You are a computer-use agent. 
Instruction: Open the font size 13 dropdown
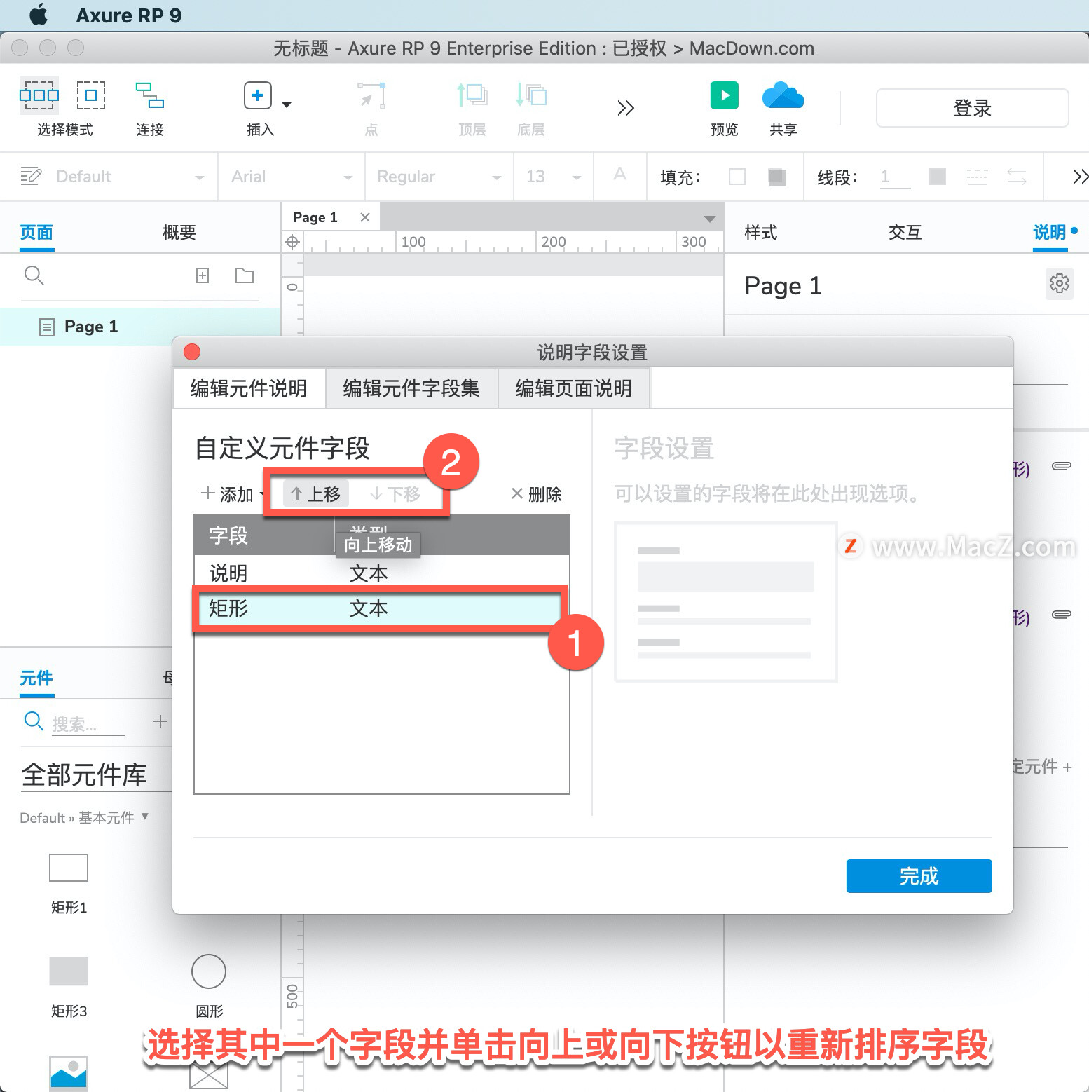(577, 177)
